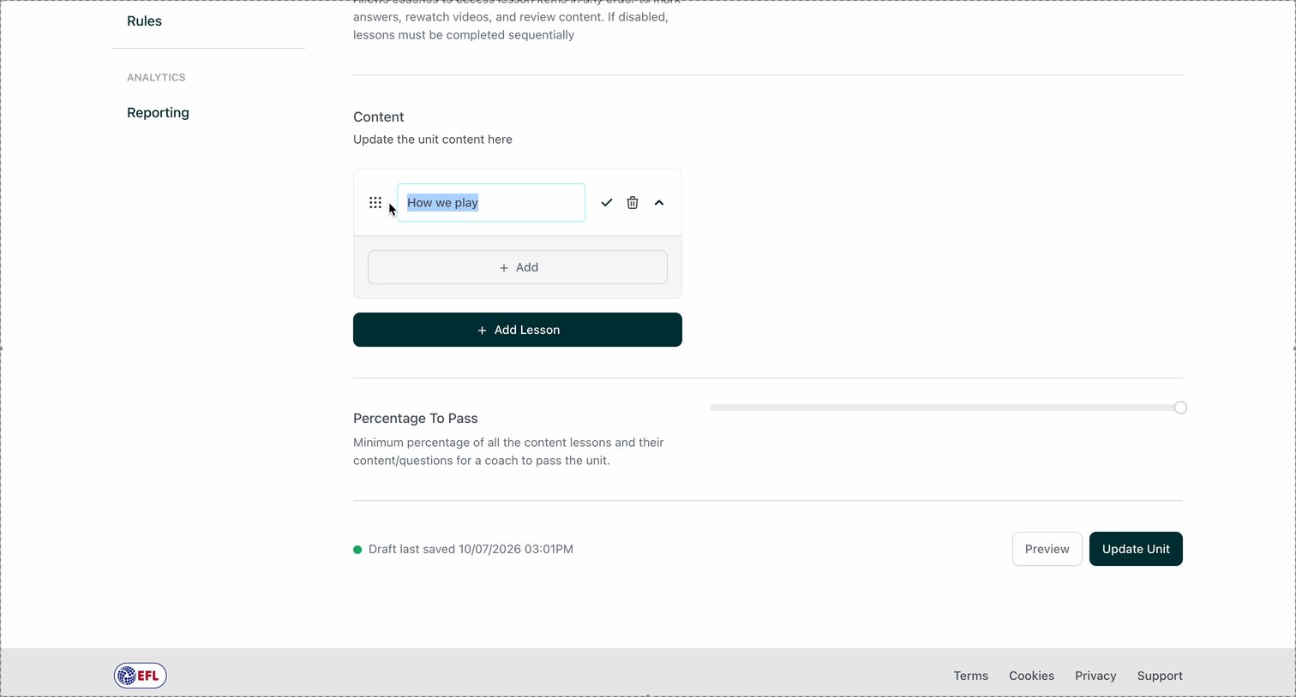Click the Percentage To Pass slider handle
This screenshot has width=1296, height=697.
tap(1180, 408)
